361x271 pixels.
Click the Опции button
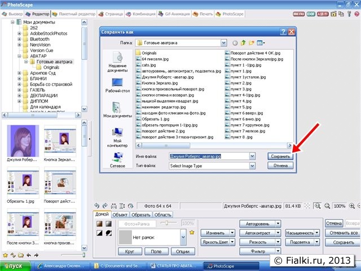point(183,251)
